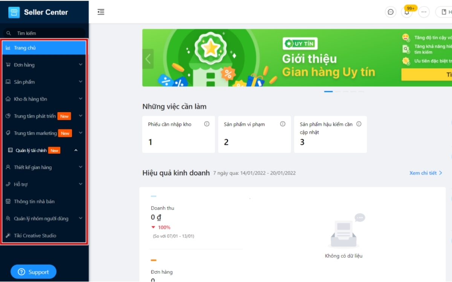Click the Quản lý nhóm người dùng icon
Image resolution: width=452 pixels, height=282 pixels.
8,218
